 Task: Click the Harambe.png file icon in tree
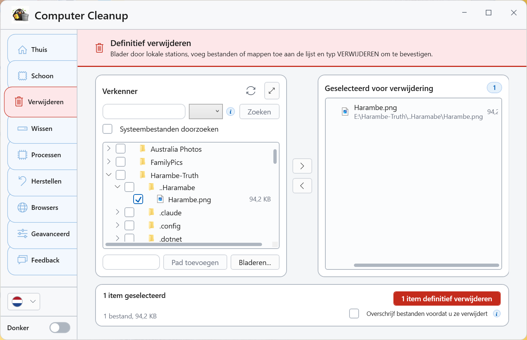(160, 199)
